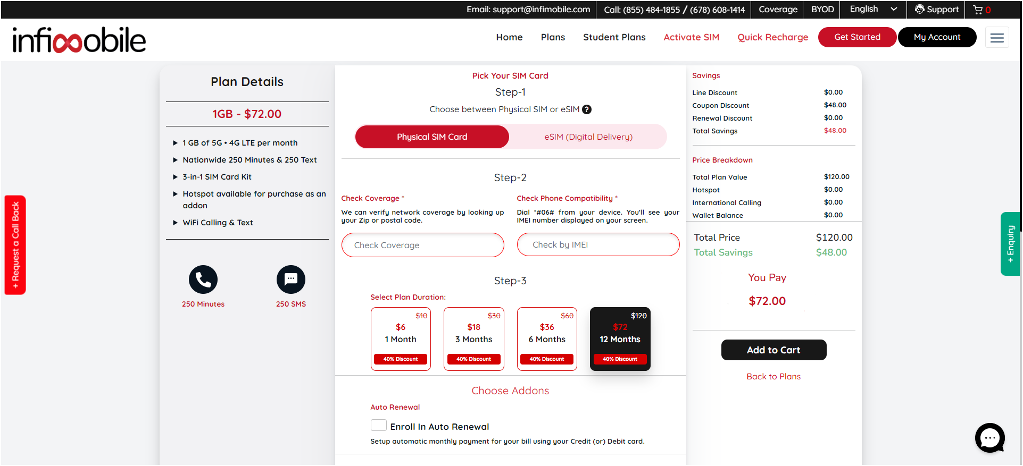Click the Total Plan Value label
The image size is (1023, 466).
coord(720,177)
